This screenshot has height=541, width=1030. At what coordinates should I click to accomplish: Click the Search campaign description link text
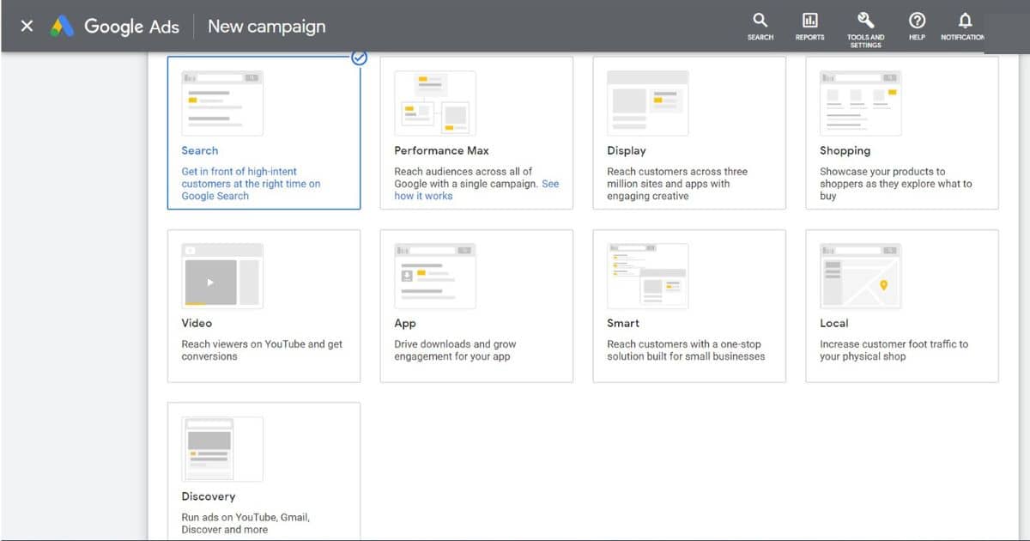(x=250, y=183)
